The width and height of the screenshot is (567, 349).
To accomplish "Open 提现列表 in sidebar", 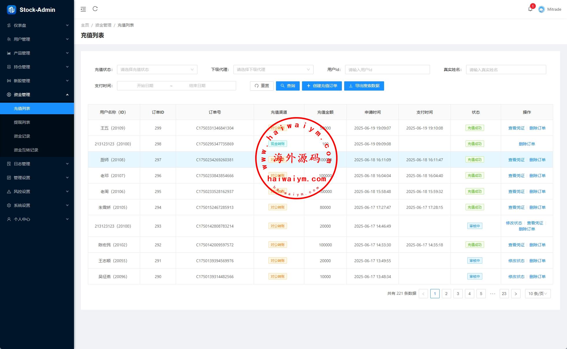I will point(22,122).
